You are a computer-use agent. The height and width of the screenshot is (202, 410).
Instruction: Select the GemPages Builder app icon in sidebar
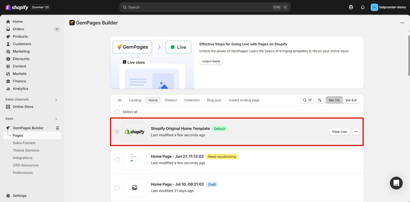point(8,128)
